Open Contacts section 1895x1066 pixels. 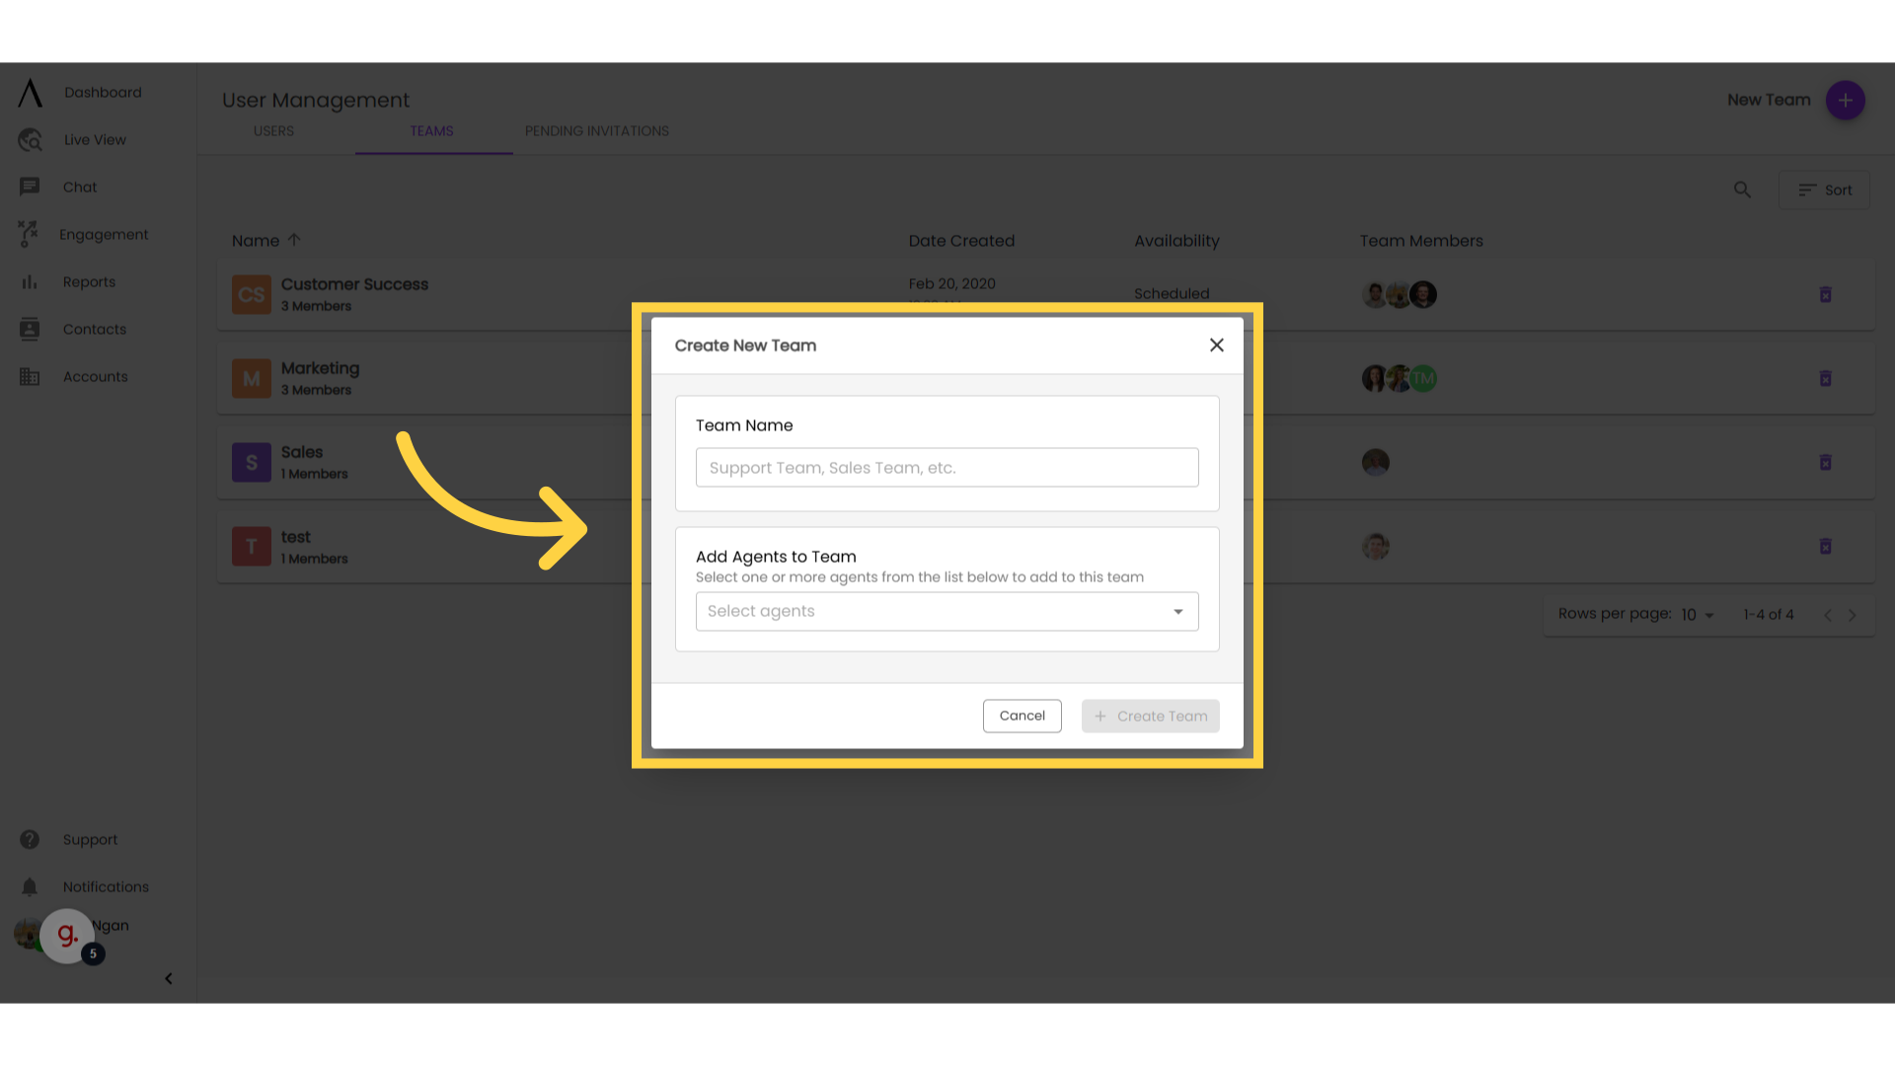coord(95,328)
